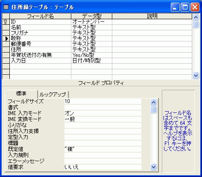Viewport: 202px width, 177px height.
Task: Switch to the ルックアップ tab
Action: coord(53,94)
